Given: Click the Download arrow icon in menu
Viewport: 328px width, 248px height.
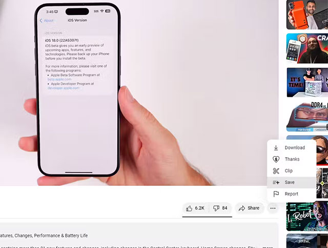Looking at the screenshot, I should (x=276, y=148).
